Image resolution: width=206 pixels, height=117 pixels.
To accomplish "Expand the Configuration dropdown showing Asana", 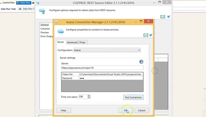I will point(107,50).
